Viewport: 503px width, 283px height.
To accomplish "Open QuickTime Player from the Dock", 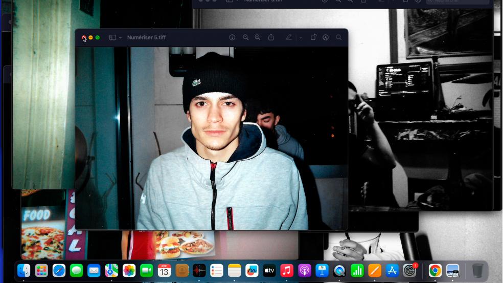I will coord(339,271).
